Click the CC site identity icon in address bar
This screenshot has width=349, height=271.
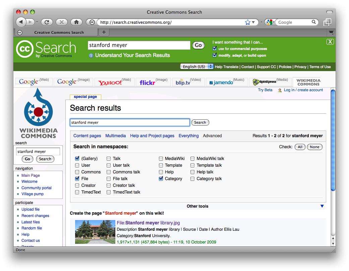click(x=92, y=22)
